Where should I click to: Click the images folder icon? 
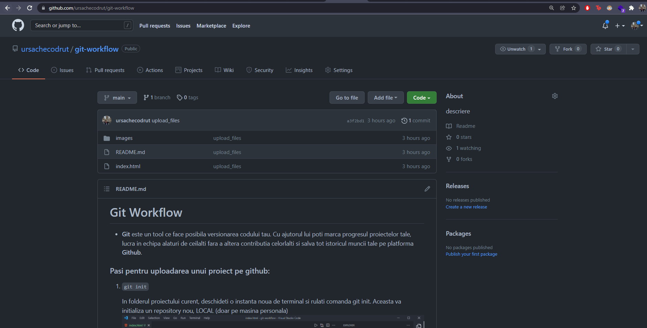click(x=107, y=138)
